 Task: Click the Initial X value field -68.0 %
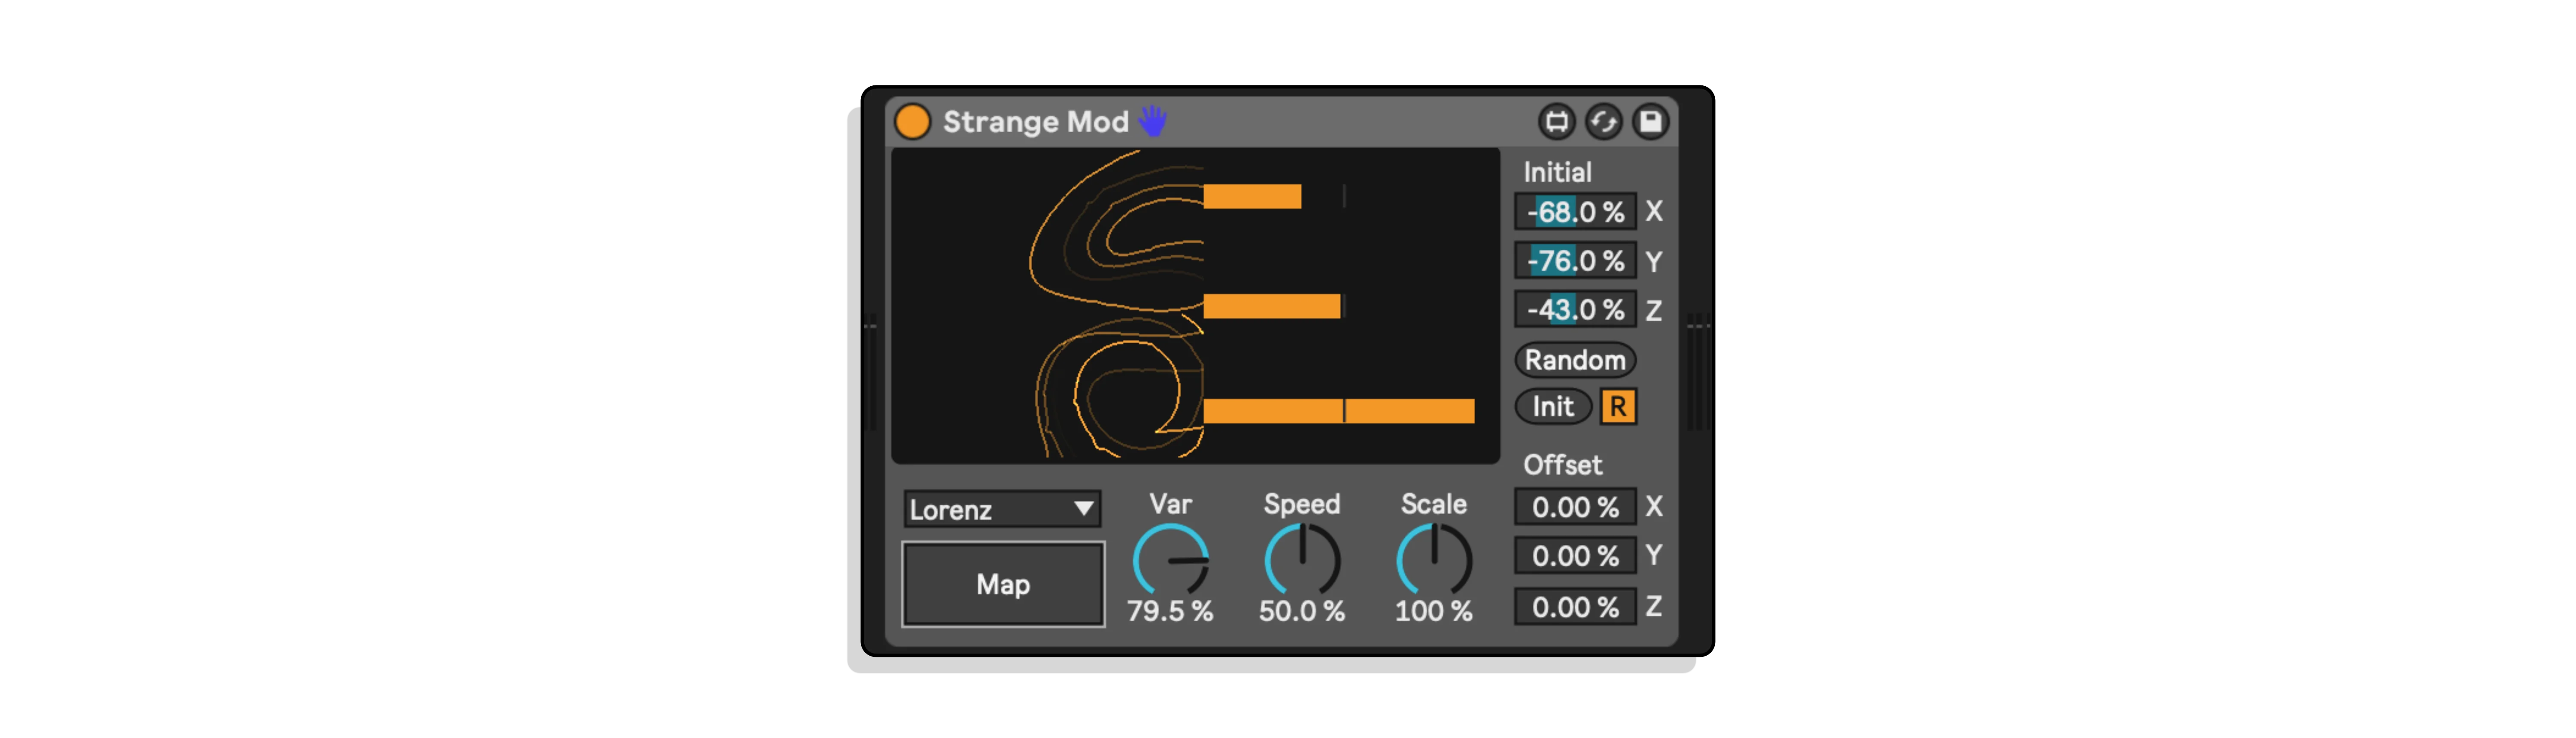(x=1575, y=212)
